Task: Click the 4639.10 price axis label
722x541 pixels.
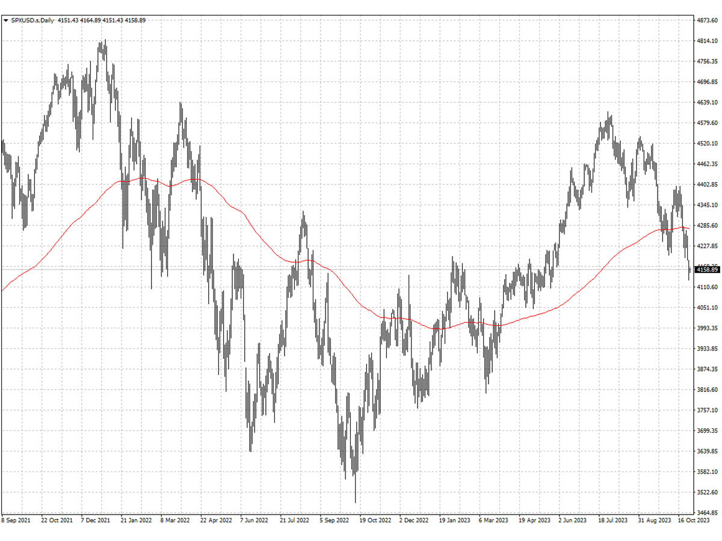Action: [x=707, y=103]
